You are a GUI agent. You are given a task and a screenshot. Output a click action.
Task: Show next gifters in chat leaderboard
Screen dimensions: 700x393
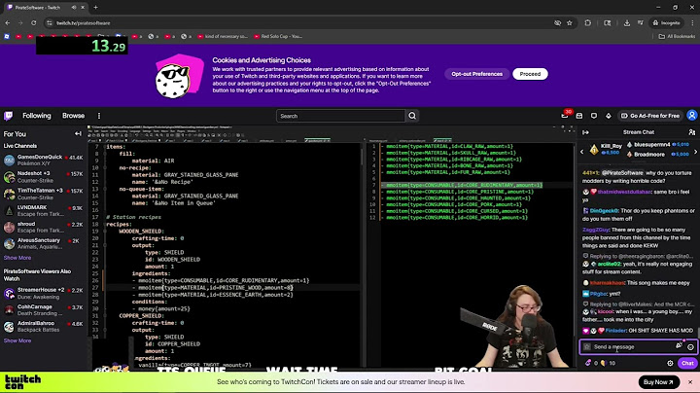(695, 152)
